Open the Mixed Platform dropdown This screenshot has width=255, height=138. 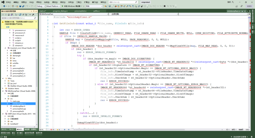[53, 6]
